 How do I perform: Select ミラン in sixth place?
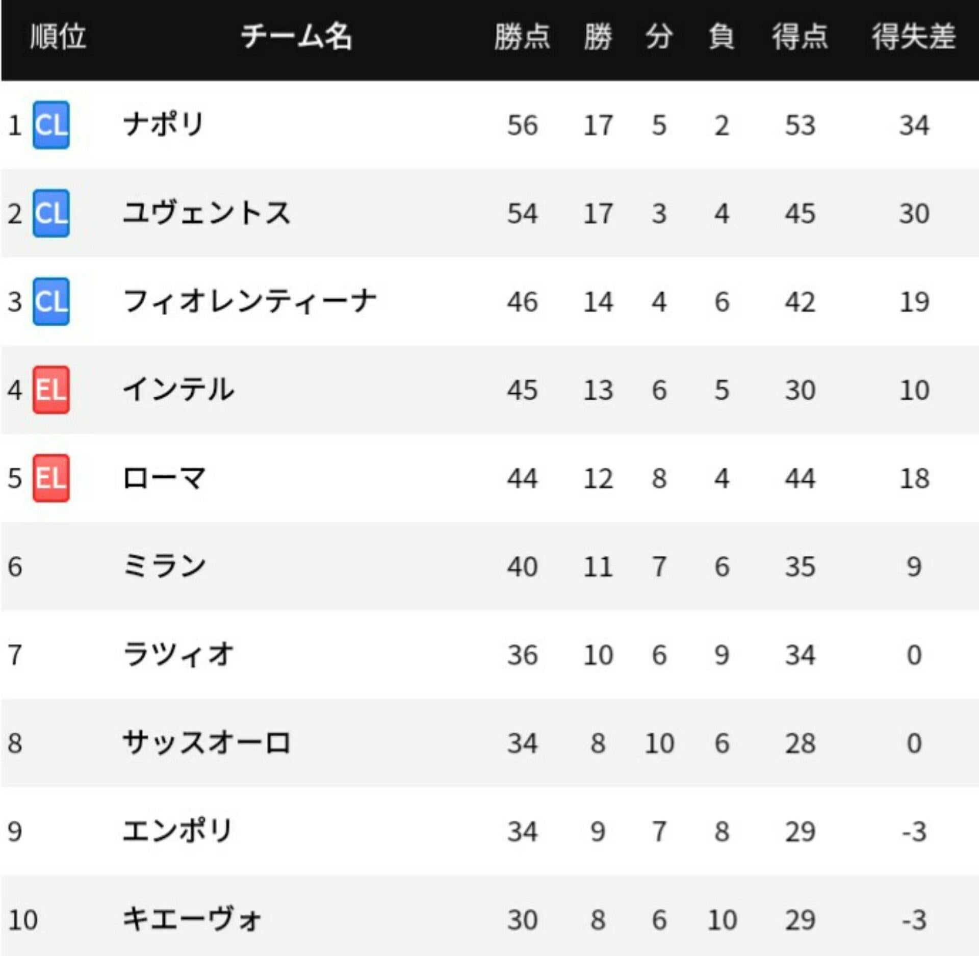pyautogui.click(x=164, y=566)
